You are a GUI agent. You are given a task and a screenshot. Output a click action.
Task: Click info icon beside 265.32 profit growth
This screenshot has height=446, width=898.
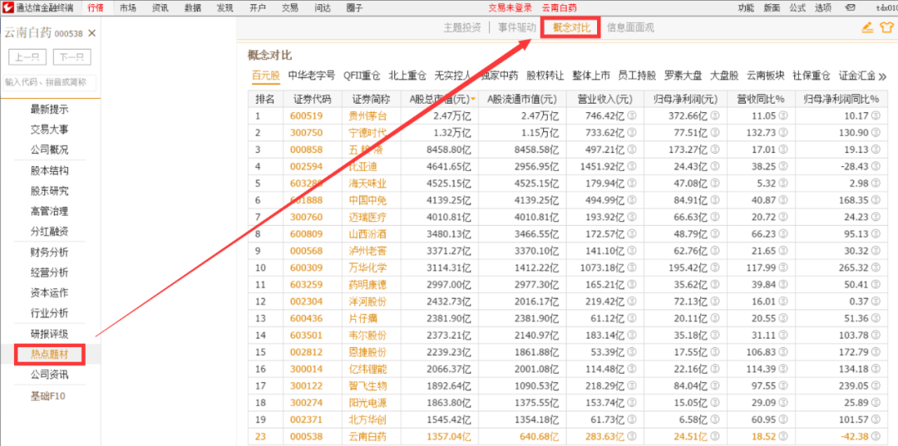click(x=875, y=267)
